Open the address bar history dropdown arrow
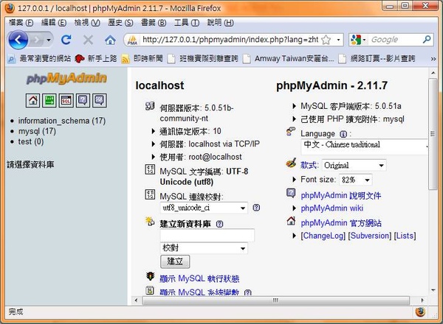 (338, 40)
